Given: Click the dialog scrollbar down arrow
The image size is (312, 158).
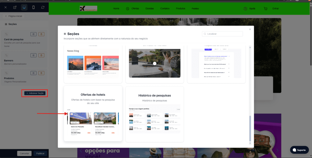Looking at the screenshot, I should [250, 143].
